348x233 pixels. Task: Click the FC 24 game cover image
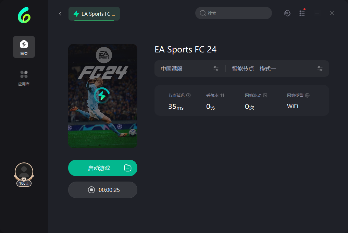click(x=103, y=96)
